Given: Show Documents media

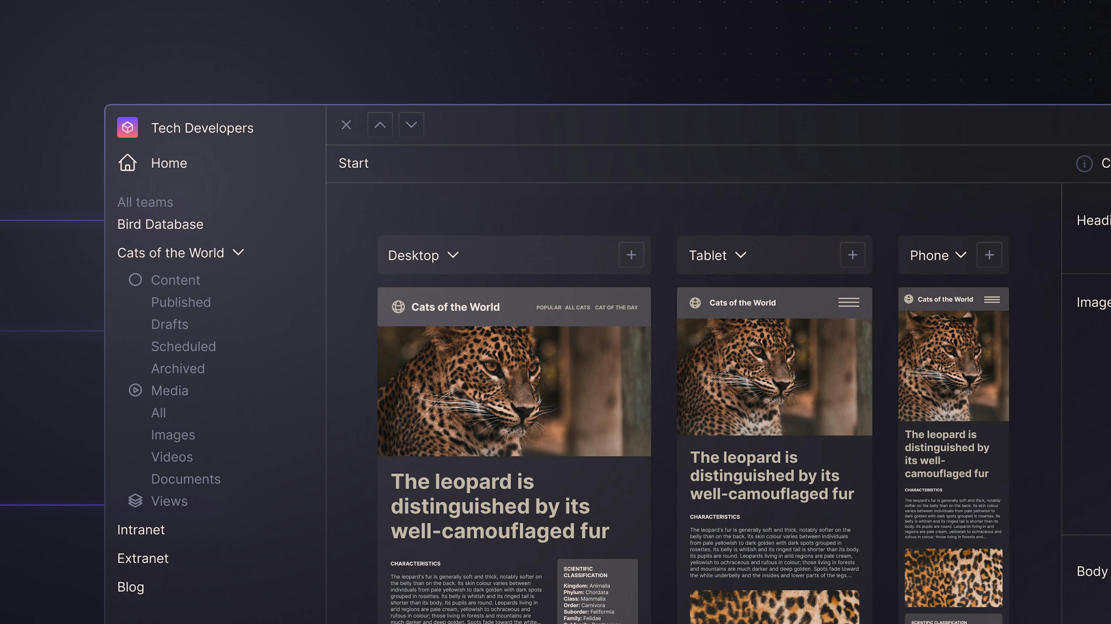Looking at the screenshot, I should [x=186, y=479].
